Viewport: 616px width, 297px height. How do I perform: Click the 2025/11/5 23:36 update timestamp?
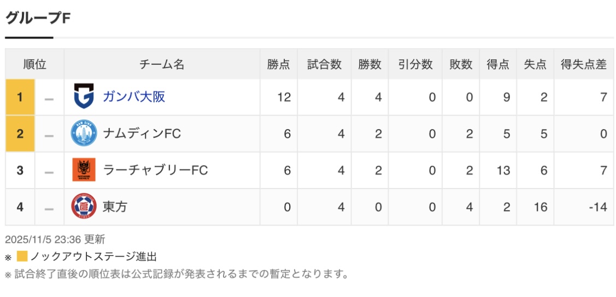point(55,239)
